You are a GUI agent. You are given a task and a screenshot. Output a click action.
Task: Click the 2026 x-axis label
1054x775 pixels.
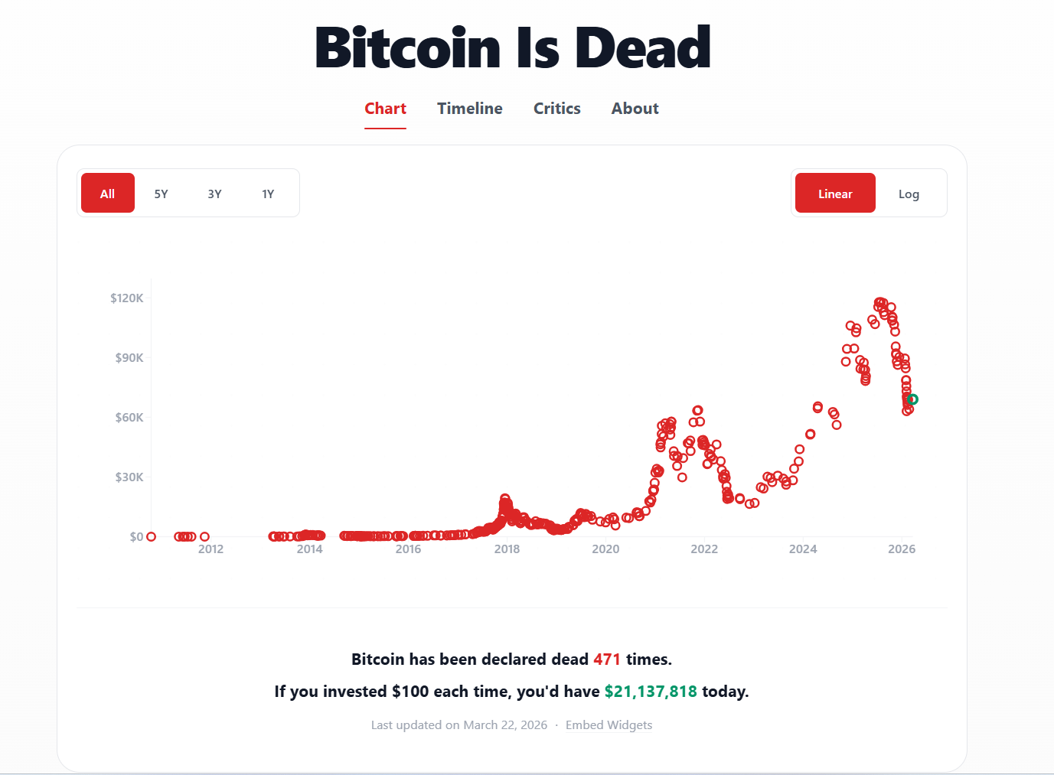click(901, 549)
